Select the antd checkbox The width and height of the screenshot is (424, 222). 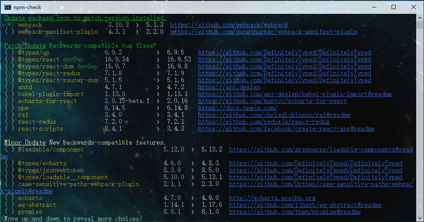(x=9, y=87)
